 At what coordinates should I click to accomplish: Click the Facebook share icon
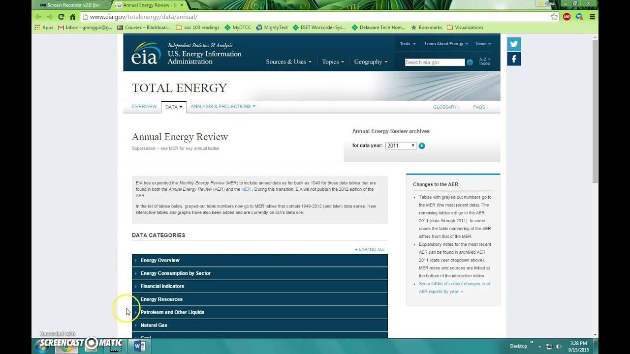tap(514, 59)
